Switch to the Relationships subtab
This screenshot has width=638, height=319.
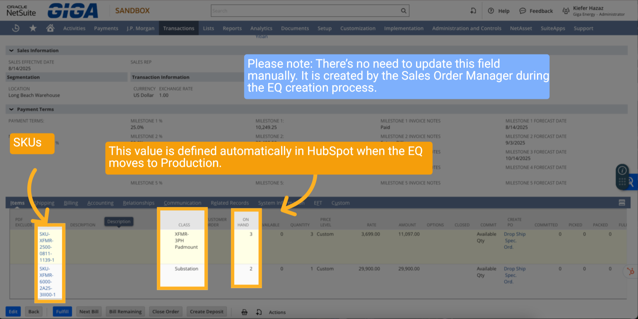(x=139, y=203)
